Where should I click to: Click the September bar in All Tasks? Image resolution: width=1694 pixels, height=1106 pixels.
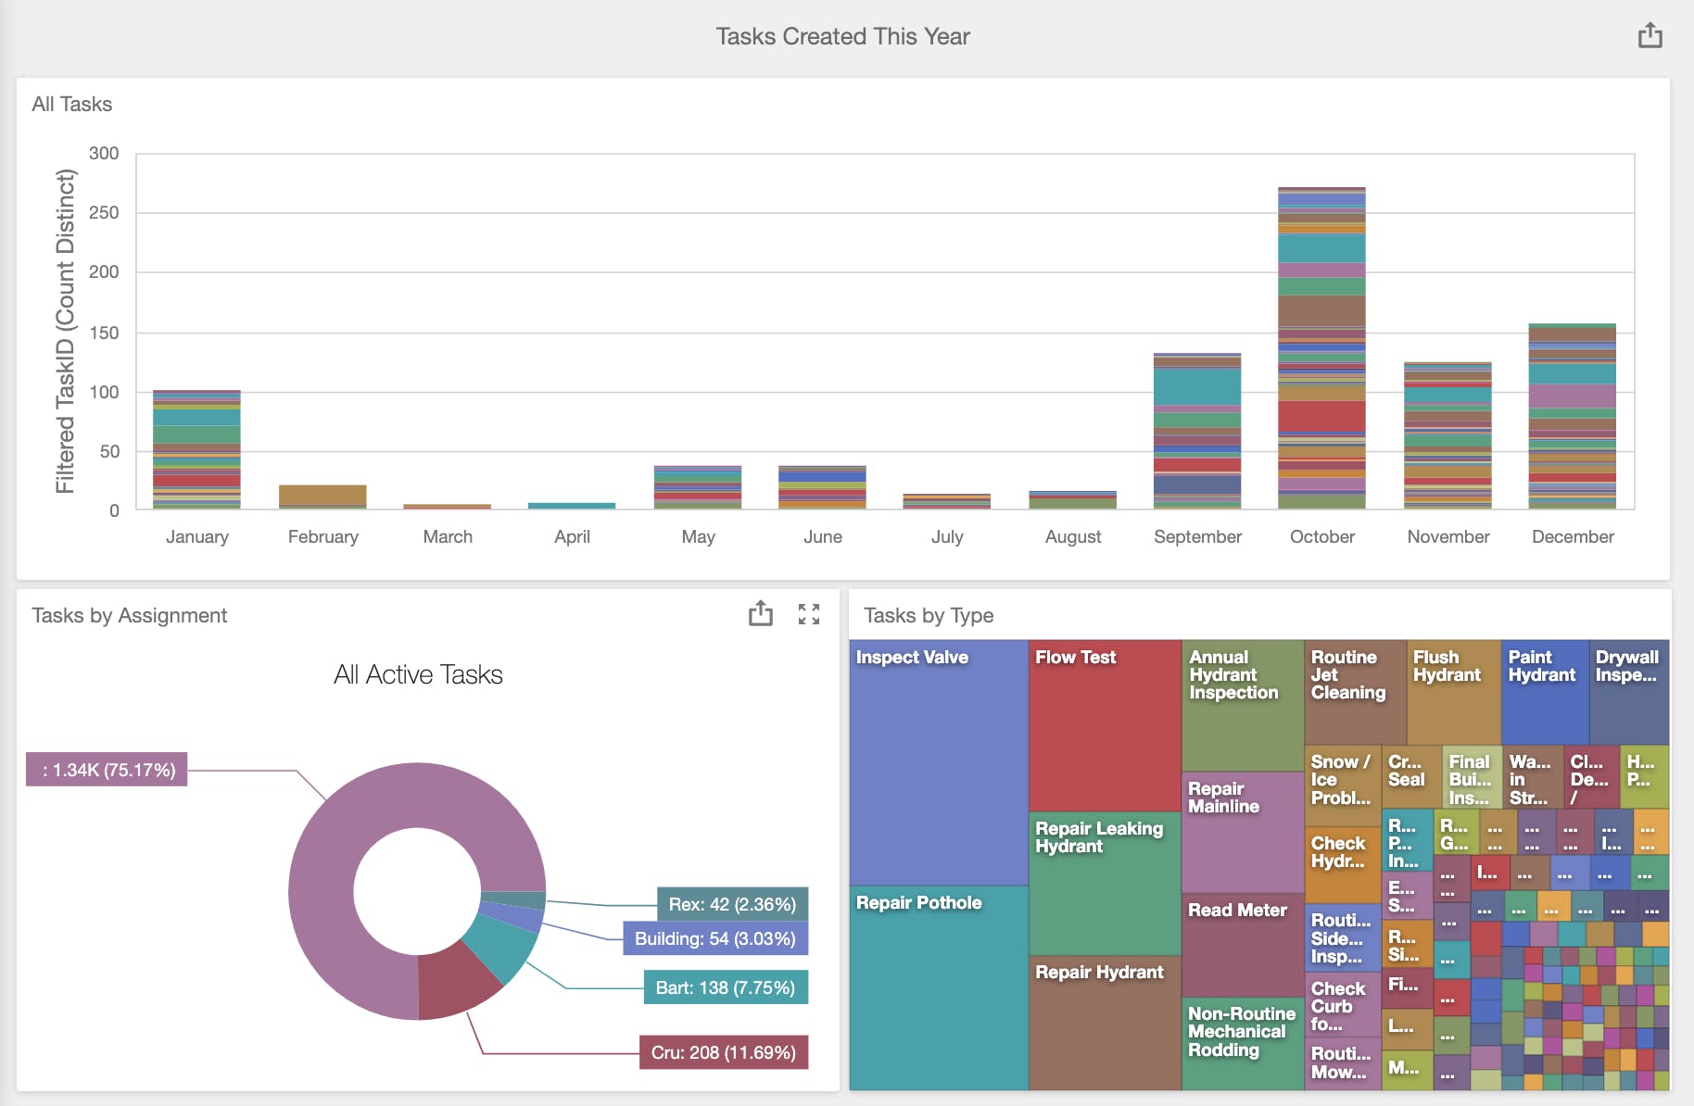(1197, 431)
